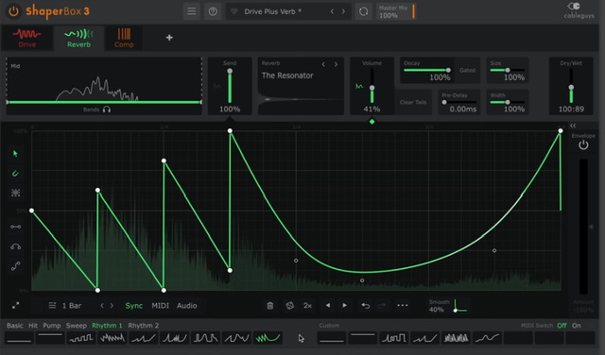This screenshot has width=605, height=355.
Task: Select the highlighted green Rhythm 1 wave preset
Action: coord(268,338)
